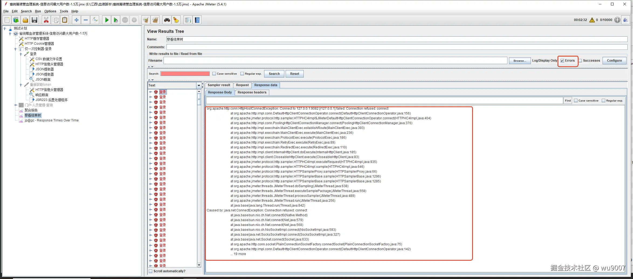Expand the 门户-人员管理-查询 node
The image size is (633, 279).
16,105
